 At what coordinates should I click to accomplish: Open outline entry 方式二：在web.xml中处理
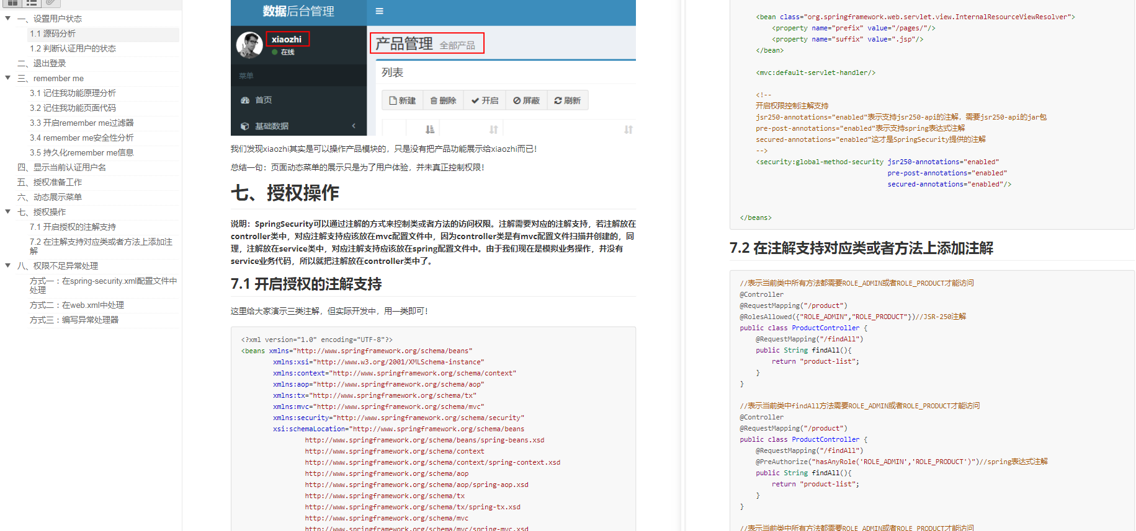coord(76,305)
